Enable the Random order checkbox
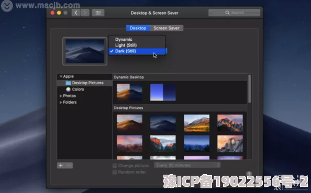This screenshot has width=311, height=193. click(115, 172)
